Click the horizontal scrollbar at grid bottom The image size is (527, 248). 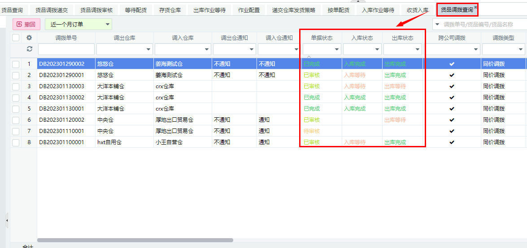pyautogui.click(x=135, y=240)
